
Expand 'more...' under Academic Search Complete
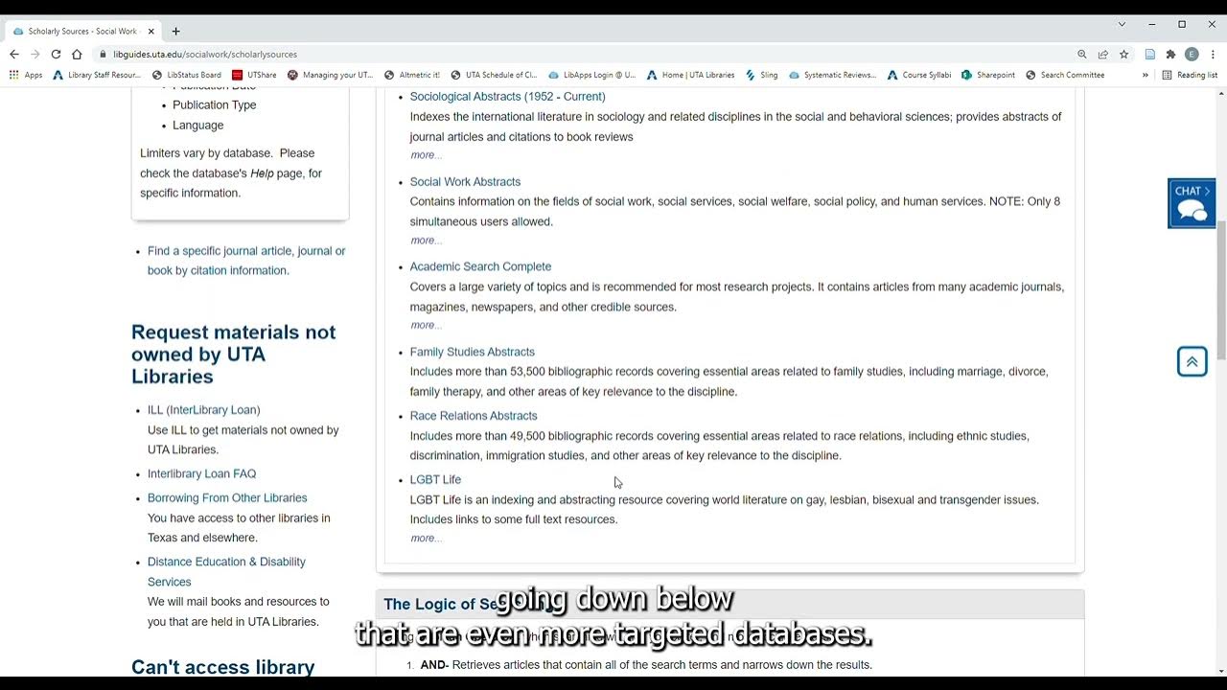pyautogui.click(x=426, y=326)
